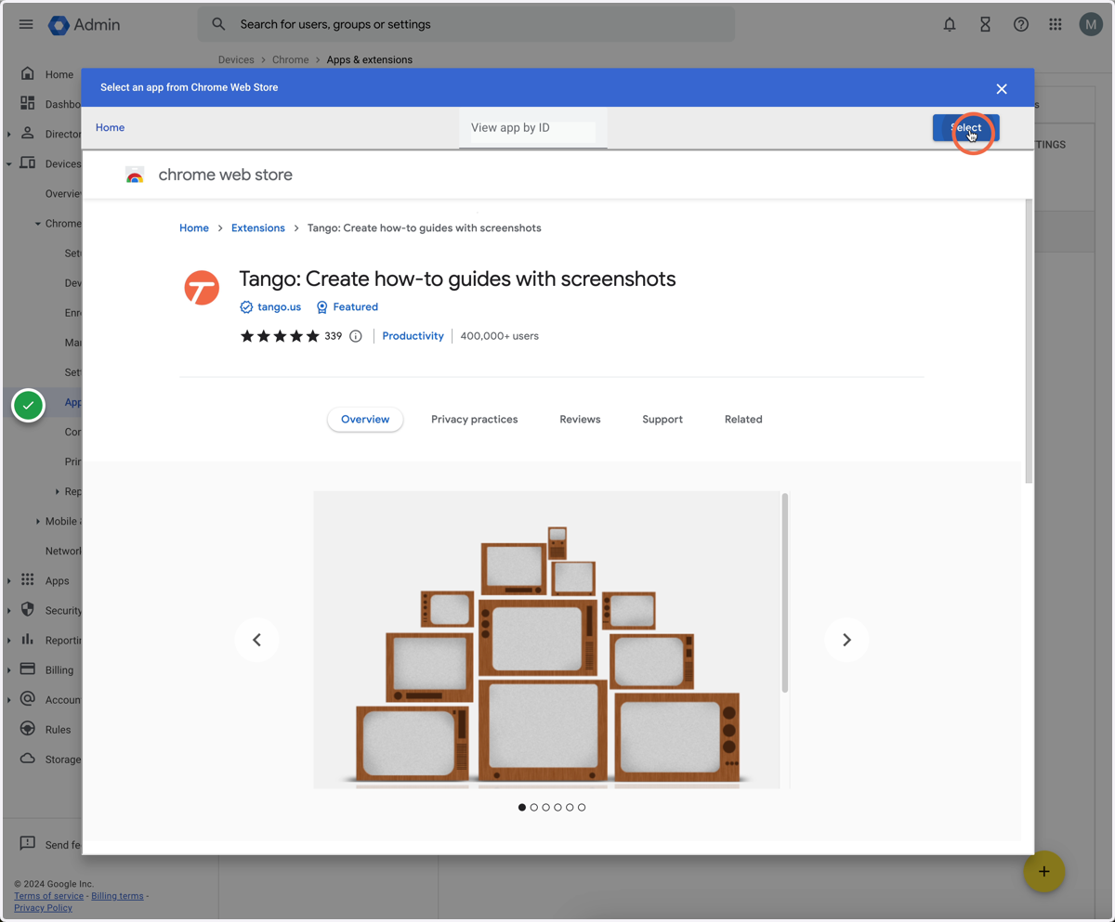Image resolution: width=1115 pixels, height=922 pixels.
Task: Expand the Account sidebar section
Action: [x=9, y=699]
